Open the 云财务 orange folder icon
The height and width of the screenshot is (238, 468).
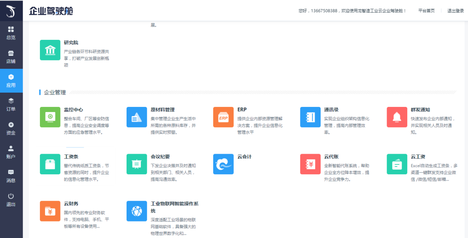click(50, 211)
